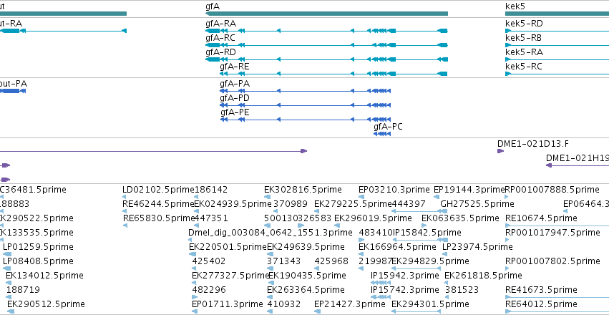Click the EK024939.5prime EST label
The height and width of the screenshot is (315, 609).
tap(233, 204)
